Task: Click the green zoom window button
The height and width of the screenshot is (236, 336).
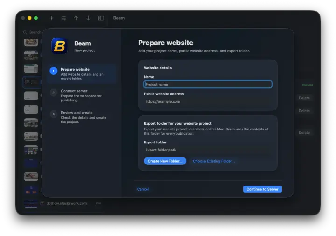Action: 36,18
